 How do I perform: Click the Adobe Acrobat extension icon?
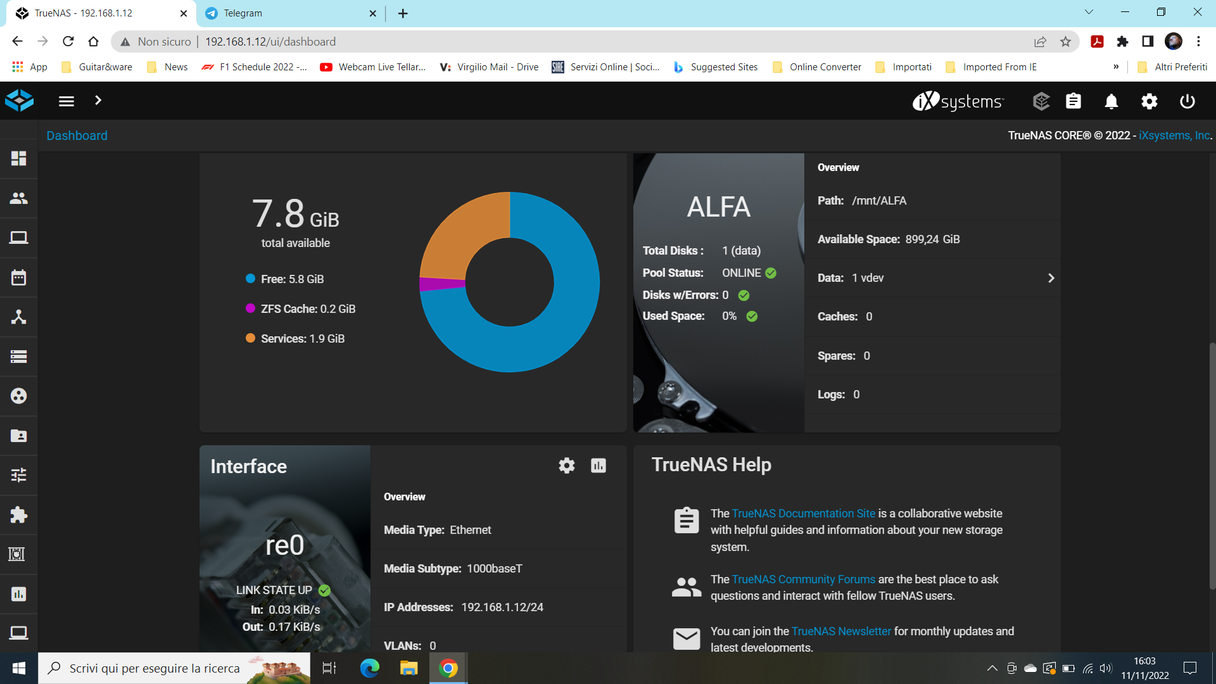pos(1098,42)
